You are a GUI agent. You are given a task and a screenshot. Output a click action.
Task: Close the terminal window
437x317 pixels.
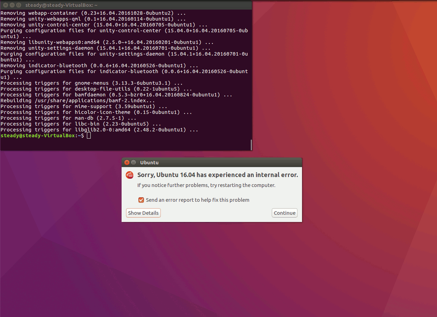(x=6, y=5)
